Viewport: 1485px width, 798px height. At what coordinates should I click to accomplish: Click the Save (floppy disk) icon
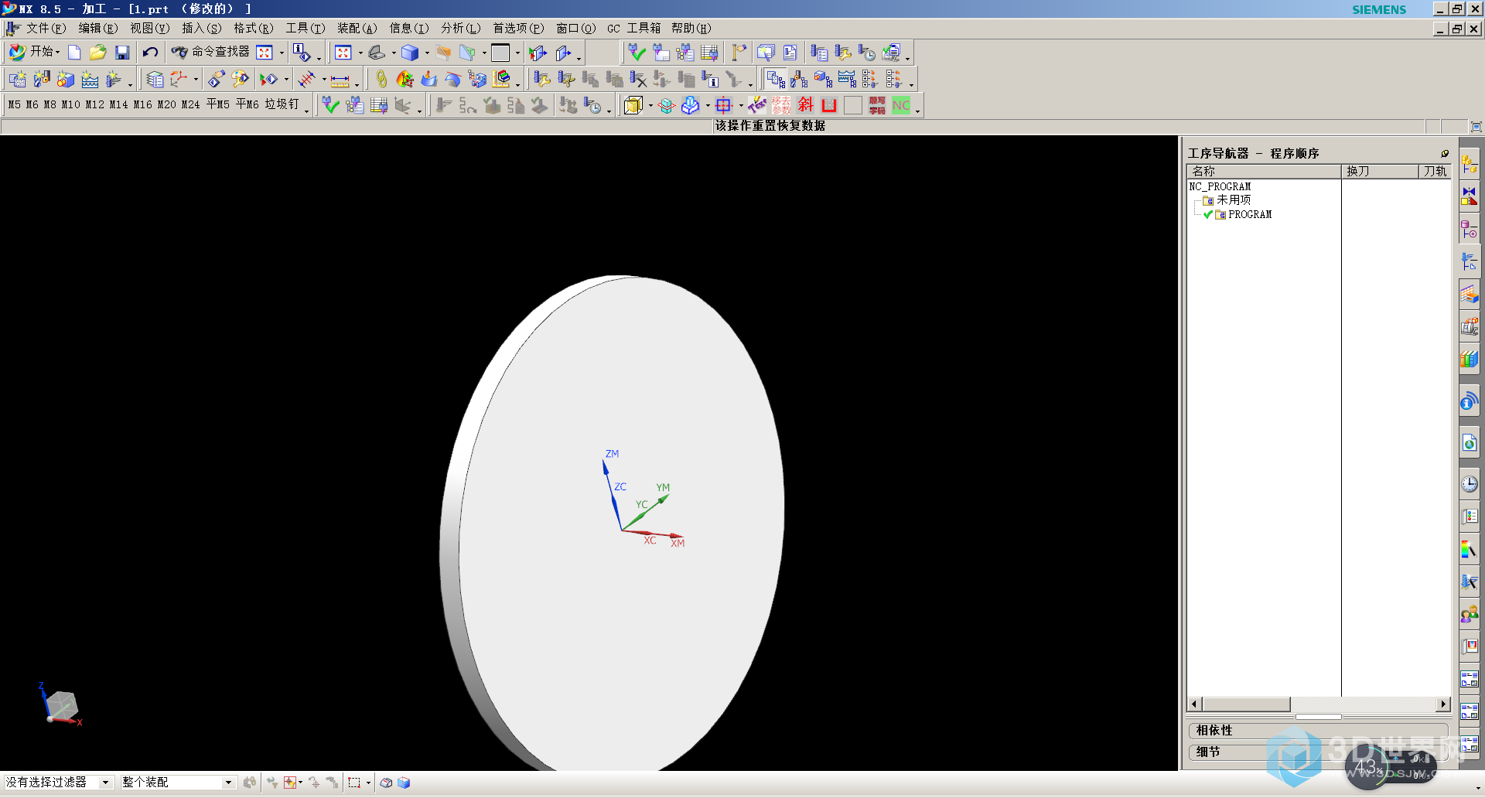pyautogui.click(x=122, y=53)
